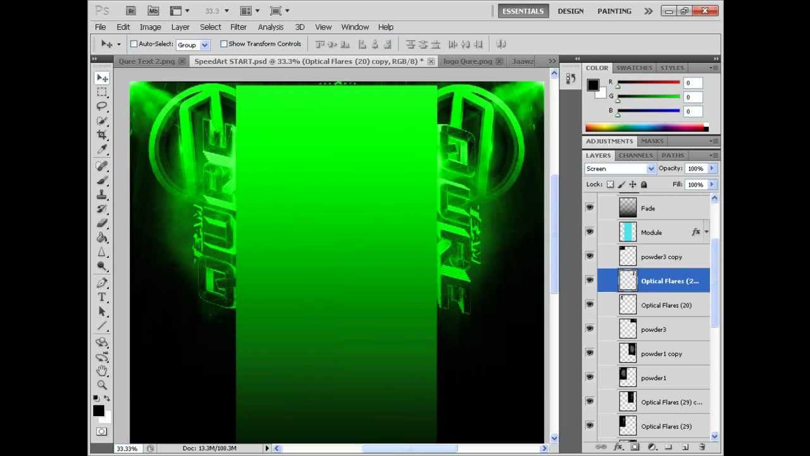Open the Filter menu

pos(239,27)
